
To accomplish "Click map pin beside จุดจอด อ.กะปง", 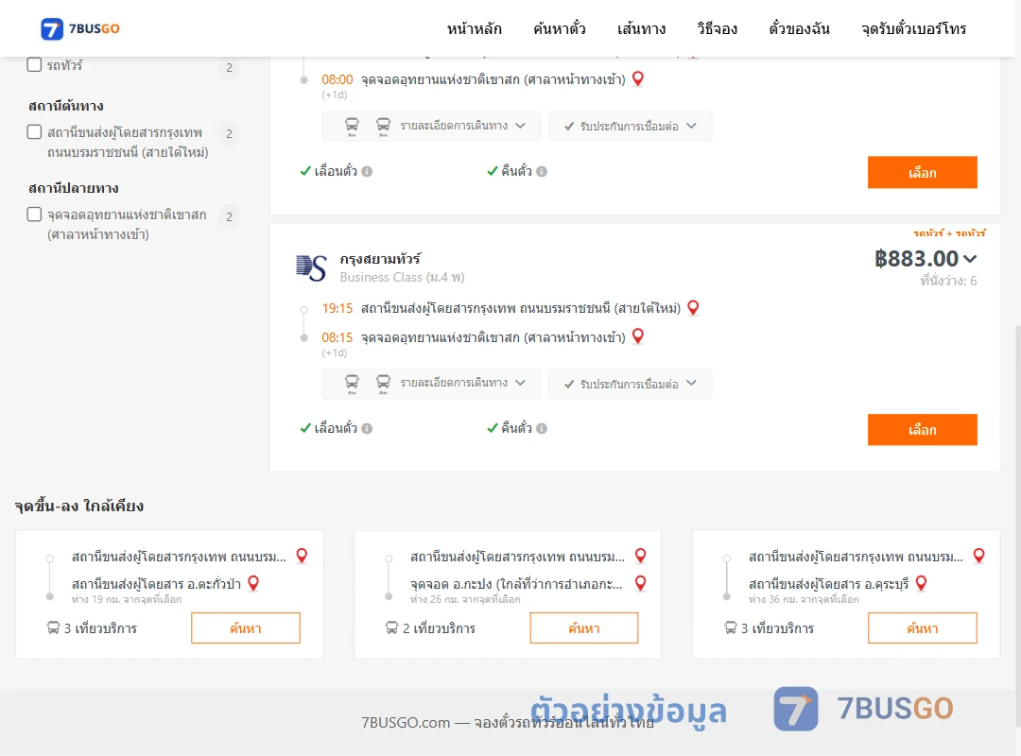I will (x=641, y=583).
